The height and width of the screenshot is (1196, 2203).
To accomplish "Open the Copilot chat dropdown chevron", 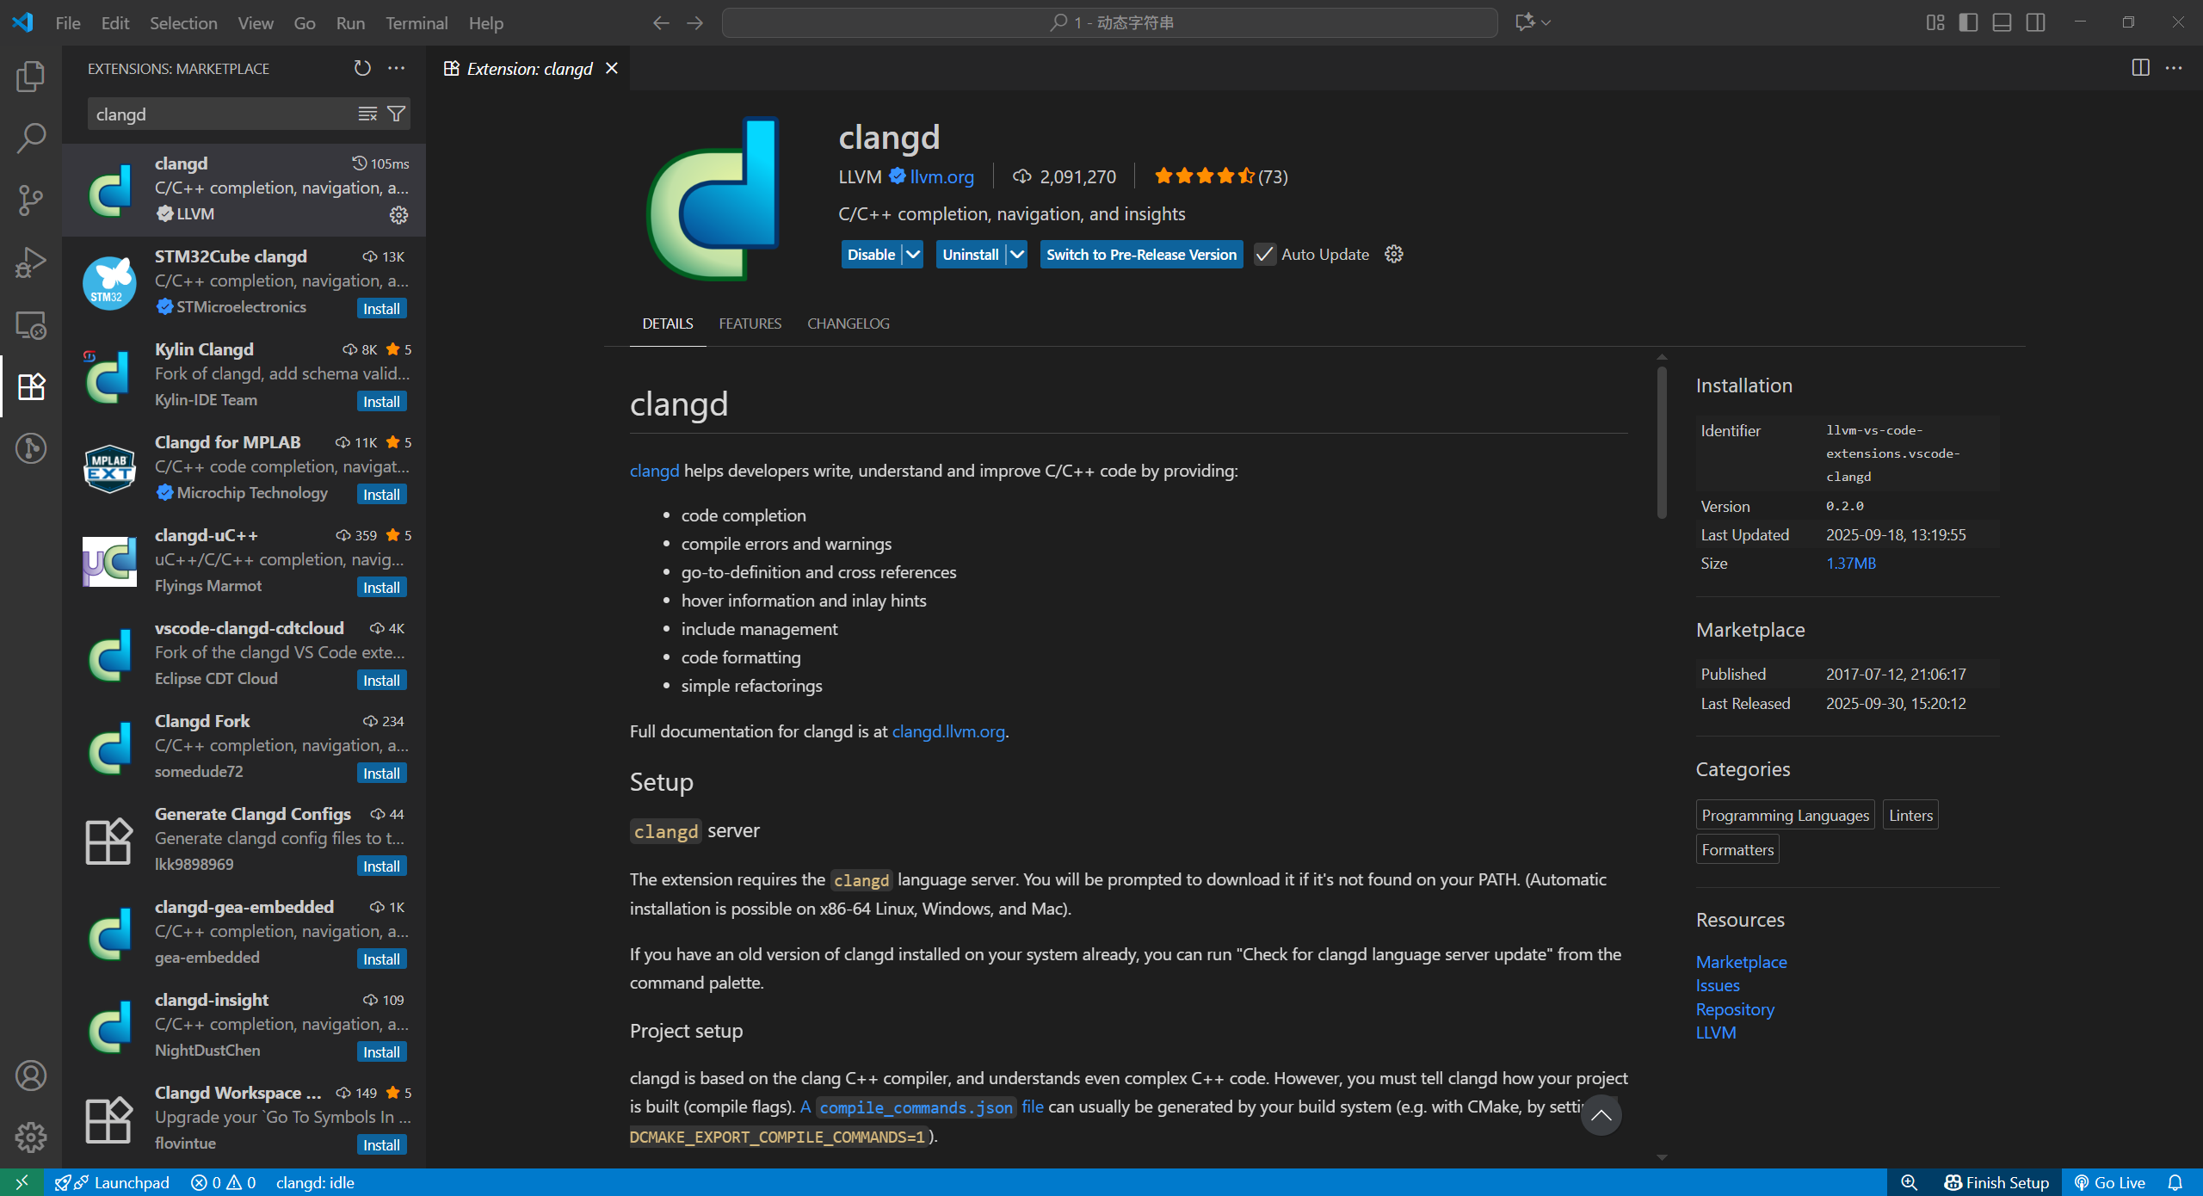I will click(1546, 23).
